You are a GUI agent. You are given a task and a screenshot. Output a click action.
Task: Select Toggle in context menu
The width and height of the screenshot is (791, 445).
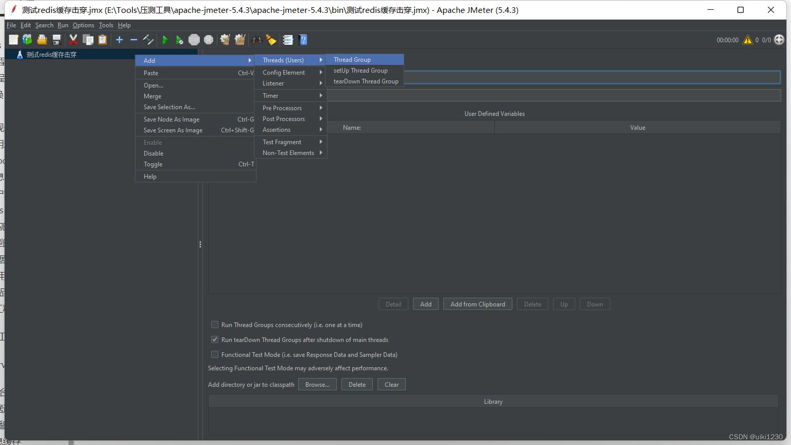(x=196, y=164)
